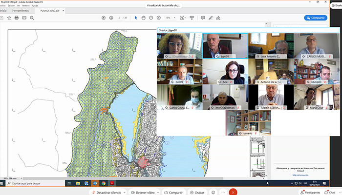The height and width of the screenshot is (195, 342).
Task: Open the Ayuda menu
Action: [35, 5]
